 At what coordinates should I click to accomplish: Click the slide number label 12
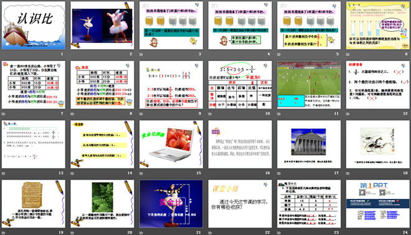coord(405,113)
